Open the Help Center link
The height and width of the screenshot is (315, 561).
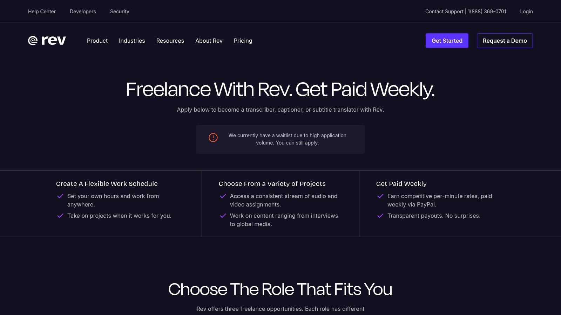point(42,12)
